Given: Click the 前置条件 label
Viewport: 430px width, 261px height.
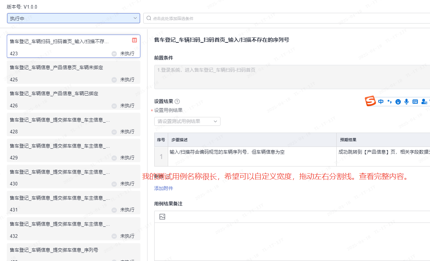Looking at the screenshot, I should click(x=164, y=58).
